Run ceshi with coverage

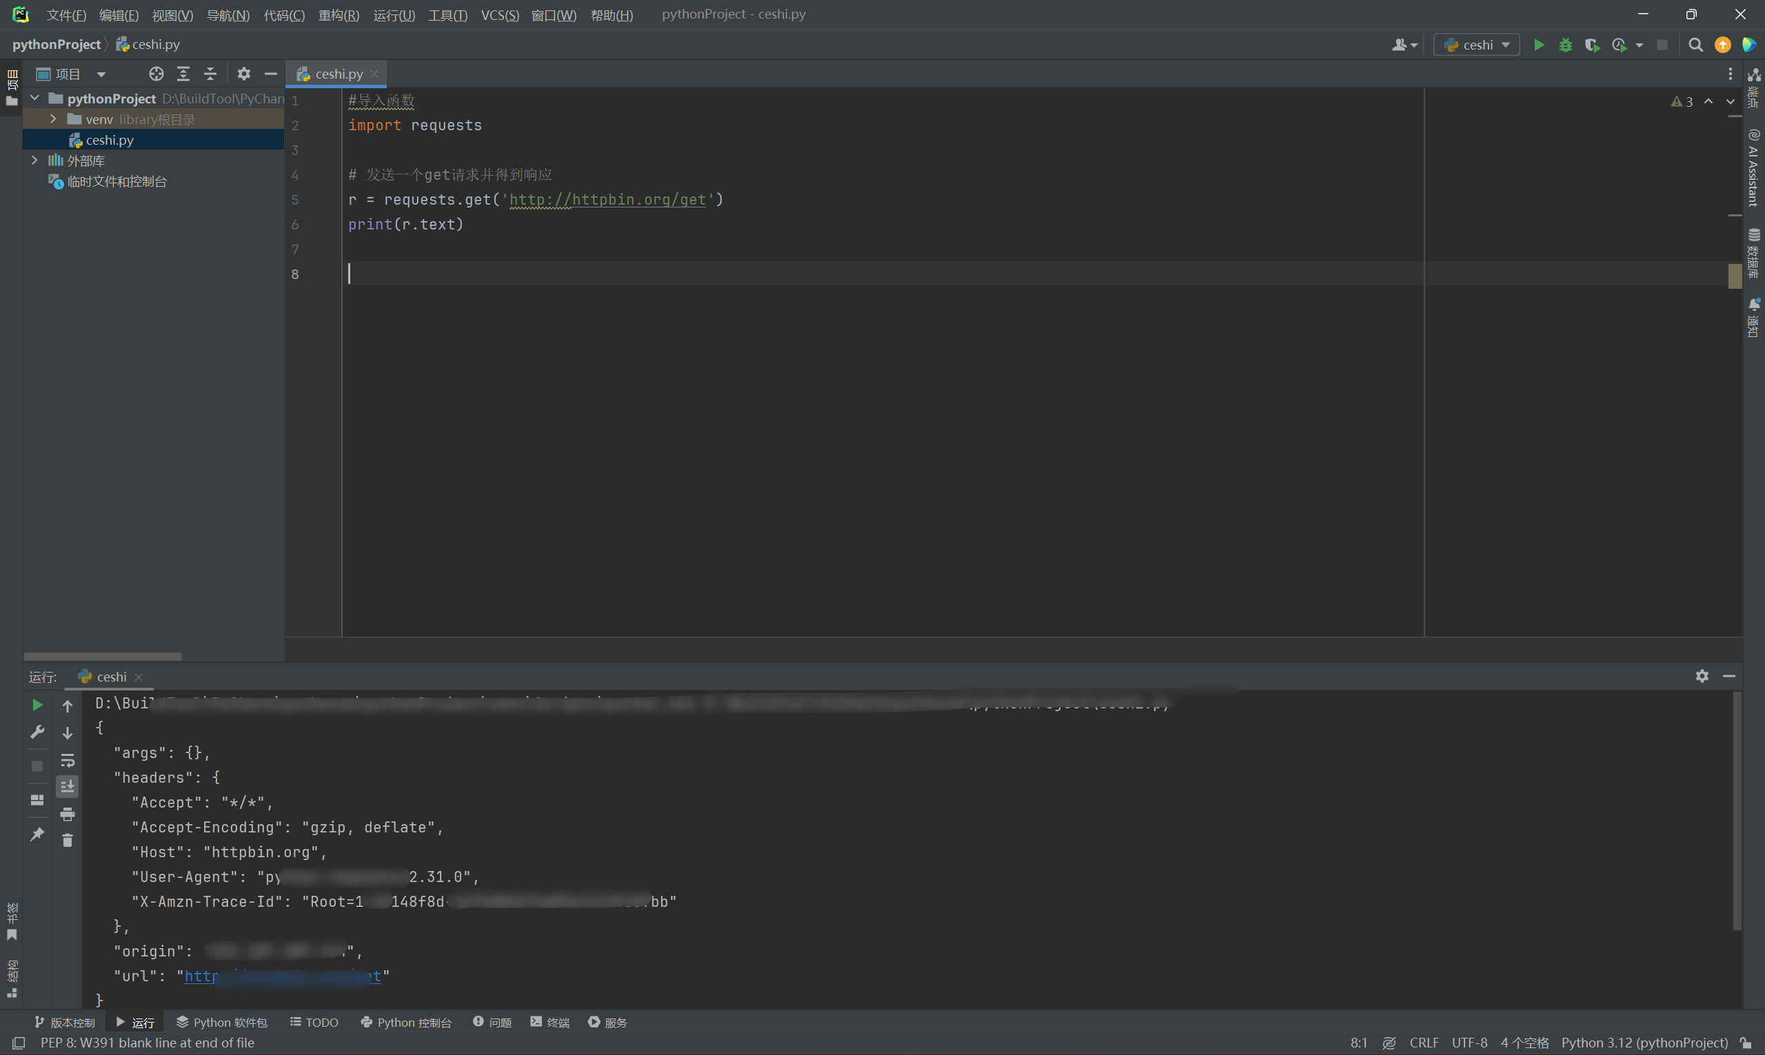pos(1592,45)
